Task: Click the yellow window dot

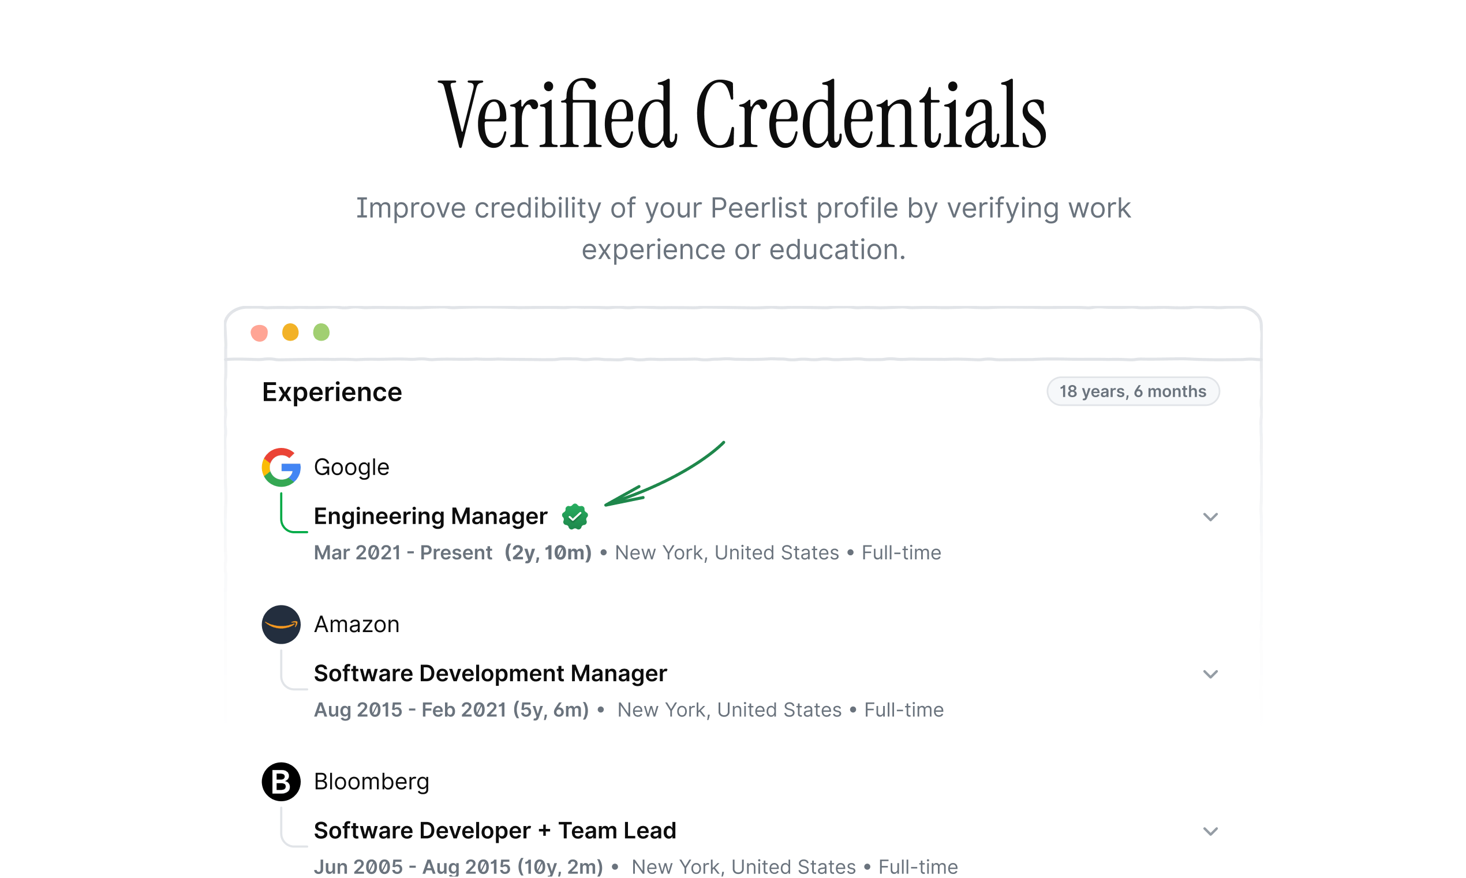Action: (290, 332)
